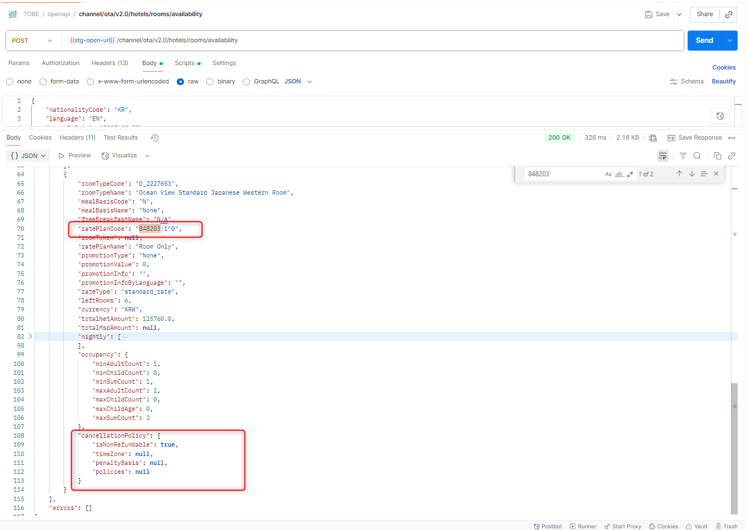
Task: Click Start Proxy in status bar
Action: click(623, 526)
